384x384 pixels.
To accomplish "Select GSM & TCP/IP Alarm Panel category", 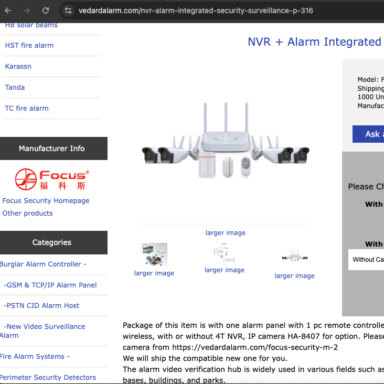I will [50, 285].
